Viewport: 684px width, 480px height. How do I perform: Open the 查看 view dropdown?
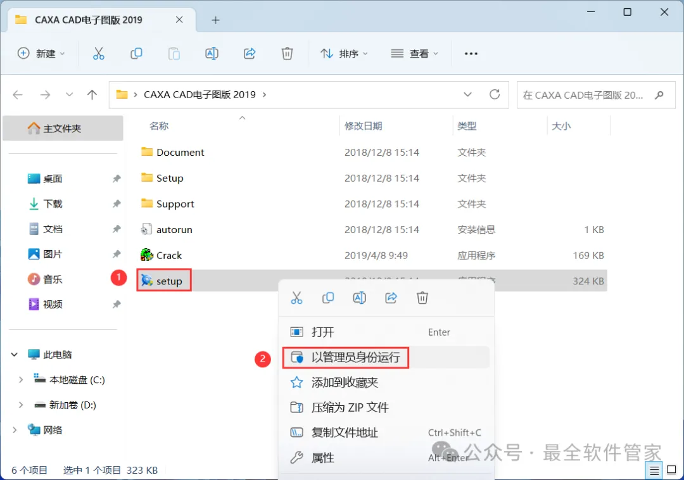point(414,54)
